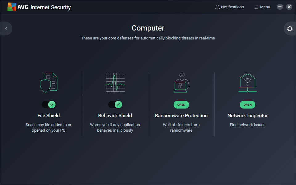Click the Behavior Shield title text

click(x=115, y=116)
